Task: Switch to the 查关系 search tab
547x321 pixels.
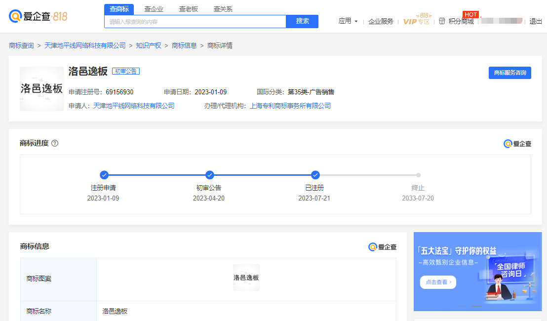Action: [x=223, y=9]
